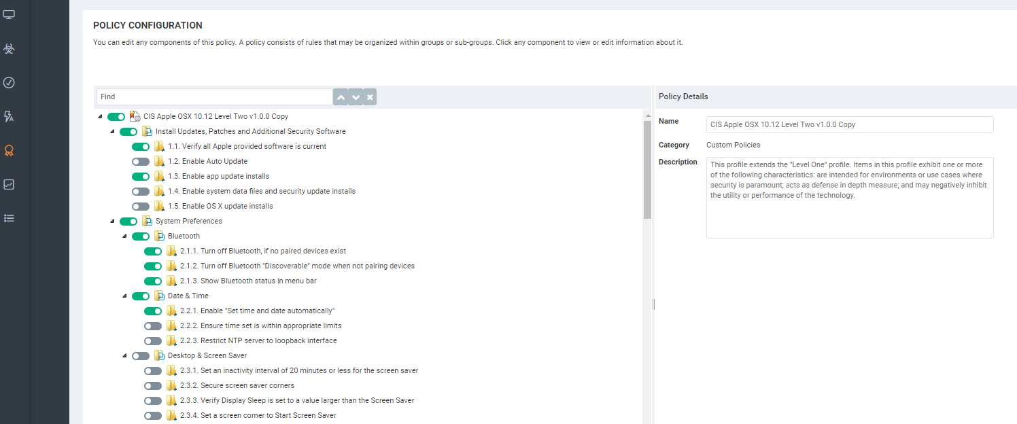
Task: Click the tree panel vertical scrollbar thumb
Action: click(x=647, y=170)
